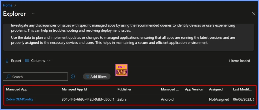This screenshot has width=259, height=110.
Task: Sort by App Version column header
Action: [x=194, y=89]
